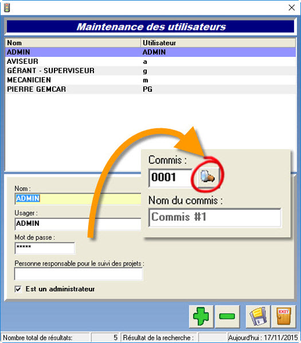
Task: Select the MECANICIEN user row
Action: coord(150,80)
